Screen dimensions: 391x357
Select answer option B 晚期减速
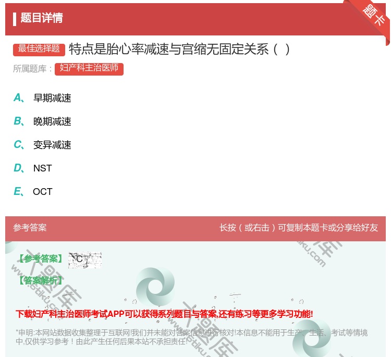coord(42,121)
